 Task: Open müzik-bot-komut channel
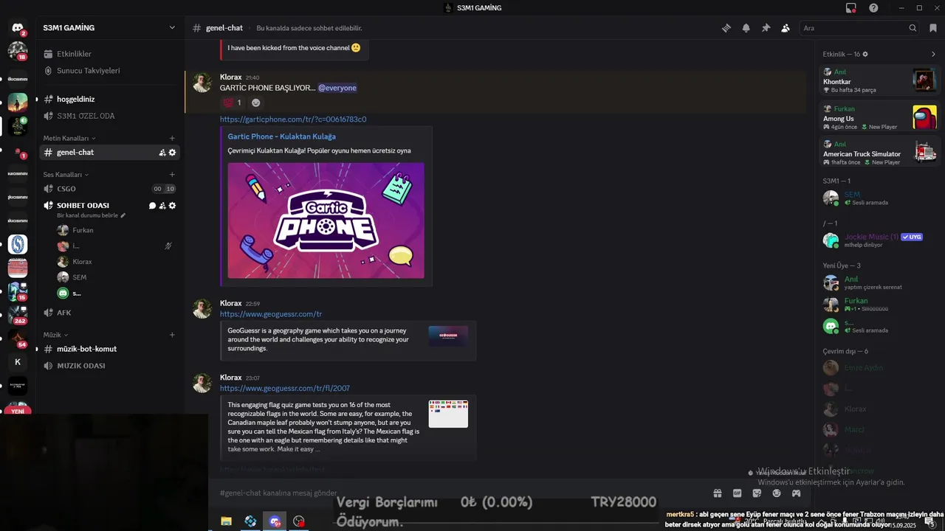(110, 349)
